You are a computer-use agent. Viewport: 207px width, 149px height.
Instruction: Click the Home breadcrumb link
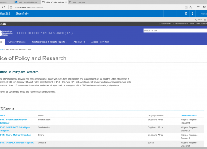coord(2,49)
